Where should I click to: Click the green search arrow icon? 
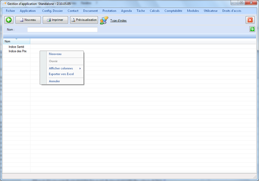pos(252,29)
